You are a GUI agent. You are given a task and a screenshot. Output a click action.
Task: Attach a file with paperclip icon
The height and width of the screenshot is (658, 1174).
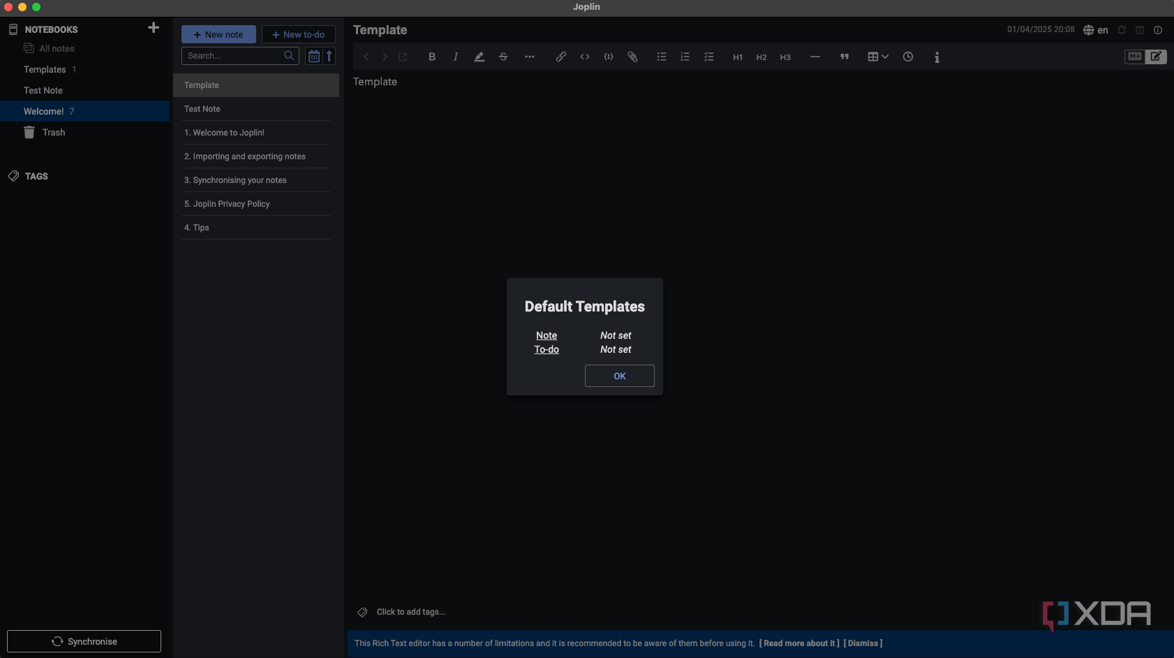tap(632, 57)
